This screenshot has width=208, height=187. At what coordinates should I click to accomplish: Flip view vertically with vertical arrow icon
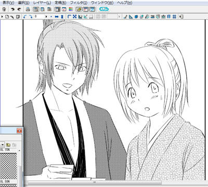pos(62,17)
